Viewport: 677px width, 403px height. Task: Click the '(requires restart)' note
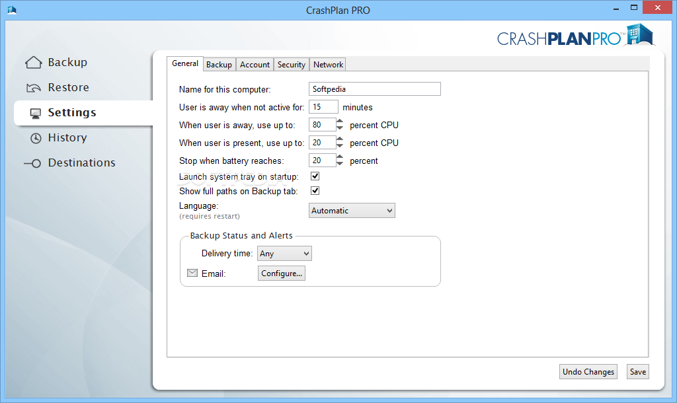pyautogui.click(x=210, y=216)
